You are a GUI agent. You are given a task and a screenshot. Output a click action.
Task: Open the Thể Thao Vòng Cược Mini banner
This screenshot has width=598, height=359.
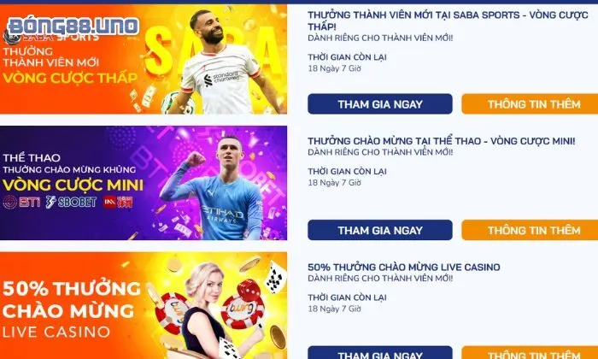tap(144, 183)
